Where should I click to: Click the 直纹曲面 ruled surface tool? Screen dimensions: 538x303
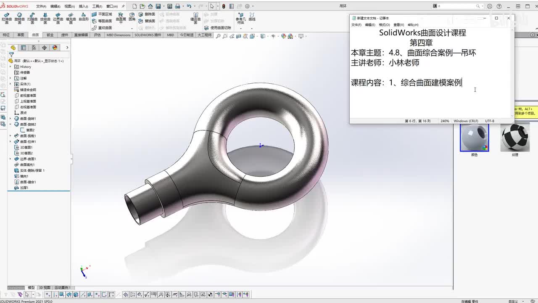point(102,28)
